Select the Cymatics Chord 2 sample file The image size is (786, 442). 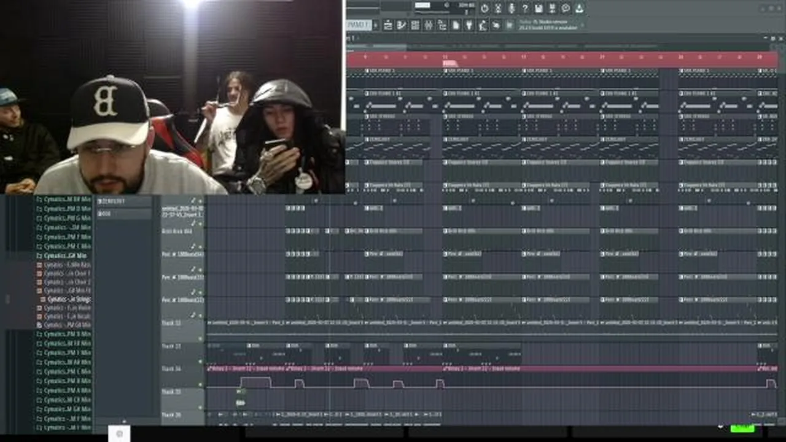point(64,282)
